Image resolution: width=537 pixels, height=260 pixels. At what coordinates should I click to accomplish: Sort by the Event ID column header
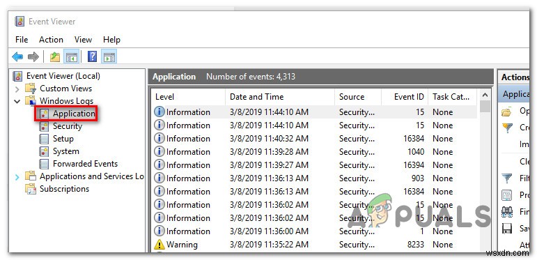point(405,97)
